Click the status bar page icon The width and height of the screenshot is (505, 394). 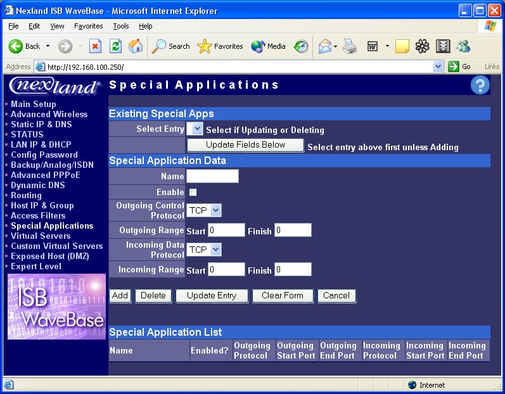(x=8, y=384)
